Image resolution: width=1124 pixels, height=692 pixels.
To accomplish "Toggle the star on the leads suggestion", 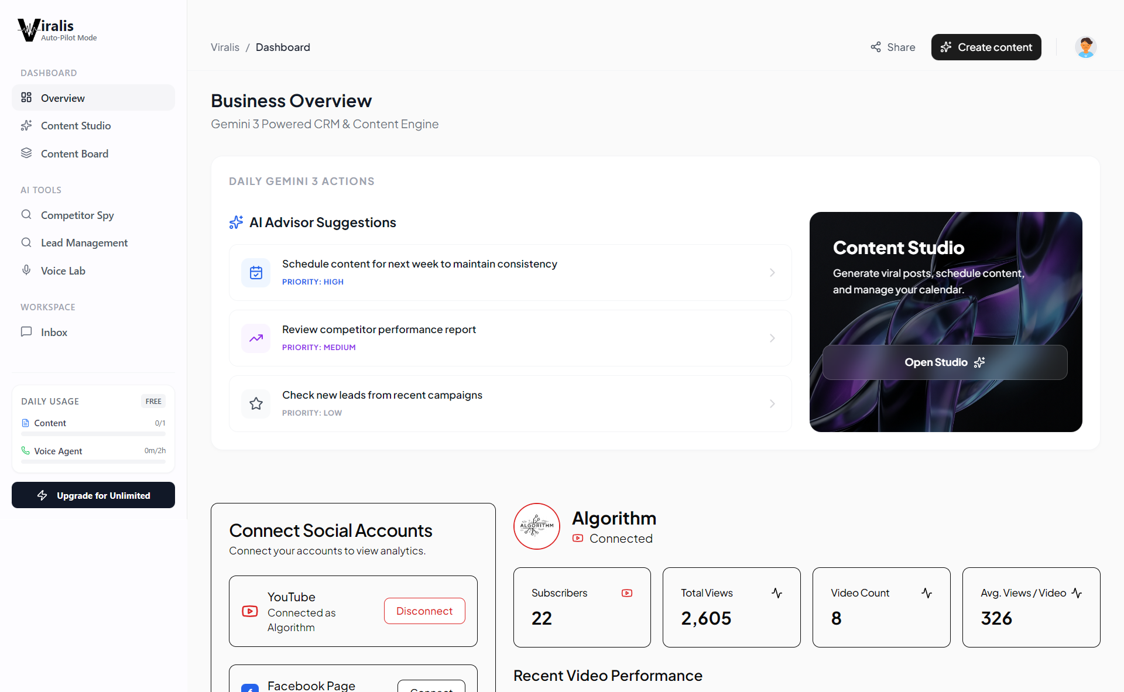I will coord(256,403).
